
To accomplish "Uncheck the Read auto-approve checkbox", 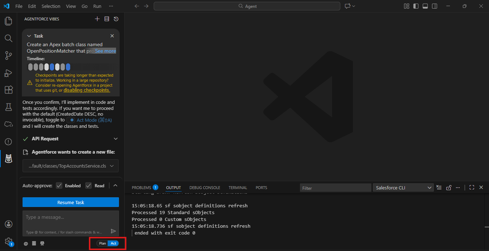I will point(88,185).
